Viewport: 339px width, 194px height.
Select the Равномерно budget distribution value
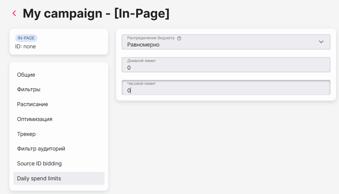tap(143, 45)
